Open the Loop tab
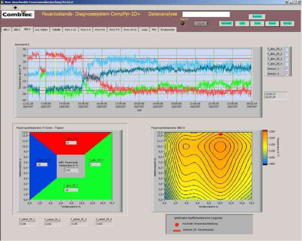 coord(144,30)
